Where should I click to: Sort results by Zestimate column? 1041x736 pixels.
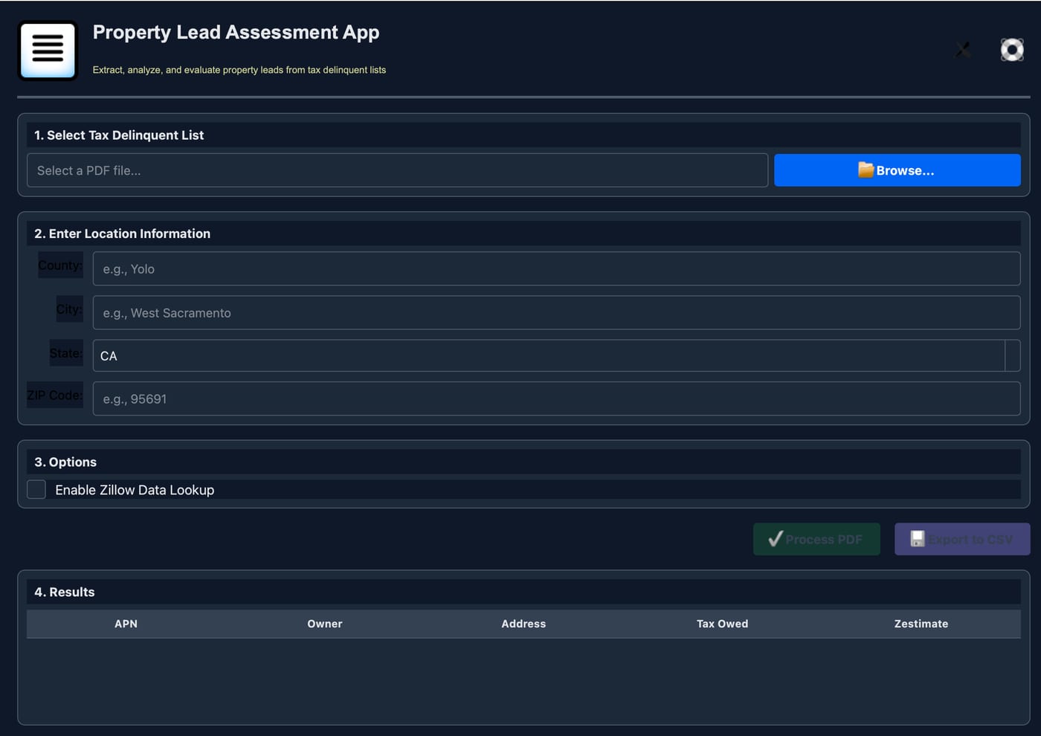[921, 624]
